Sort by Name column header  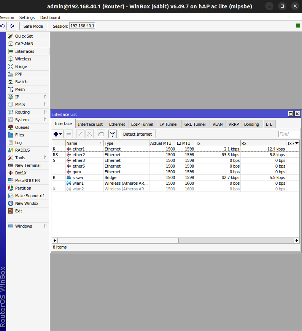pyautogui.click(x=84, y=143)
